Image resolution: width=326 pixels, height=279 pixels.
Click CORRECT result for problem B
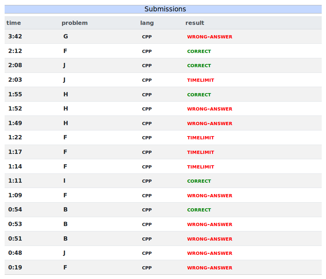pyautogui.click(x=199, y=210)
